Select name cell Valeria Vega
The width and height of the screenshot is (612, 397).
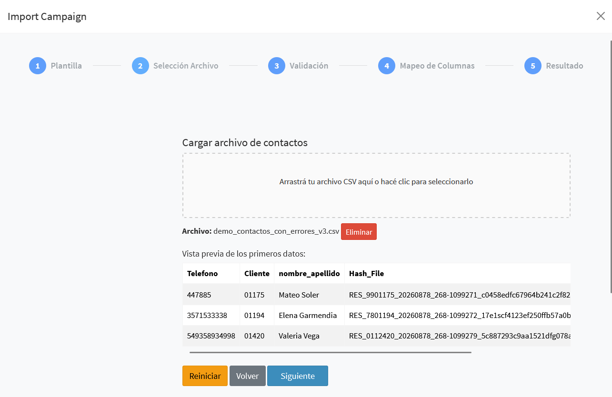(x=309, y=336)
